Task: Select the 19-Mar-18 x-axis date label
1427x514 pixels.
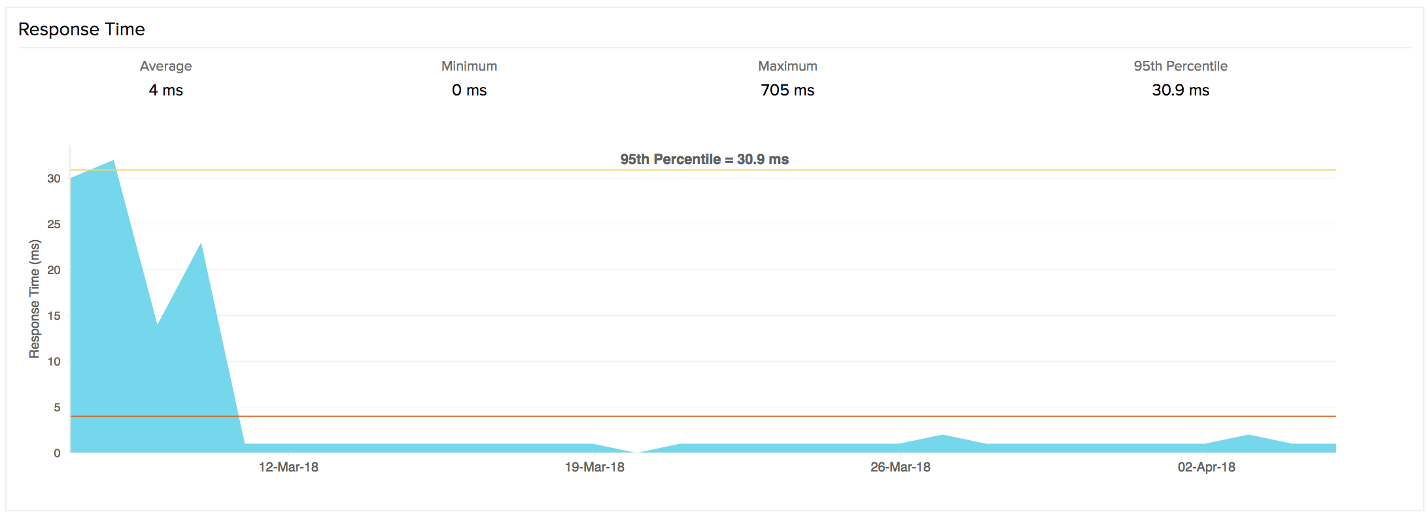Action: tap(594, 467)
